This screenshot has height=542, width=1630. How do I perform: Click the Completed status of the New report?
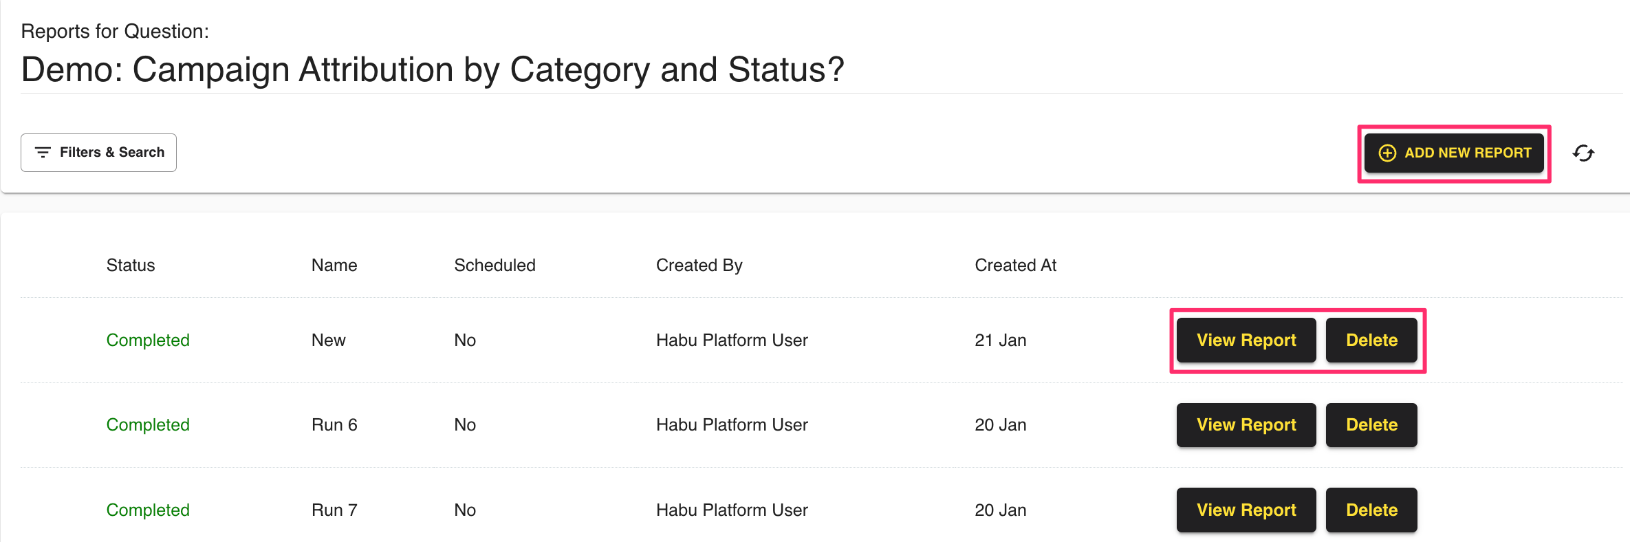click(x=148, y=340)
